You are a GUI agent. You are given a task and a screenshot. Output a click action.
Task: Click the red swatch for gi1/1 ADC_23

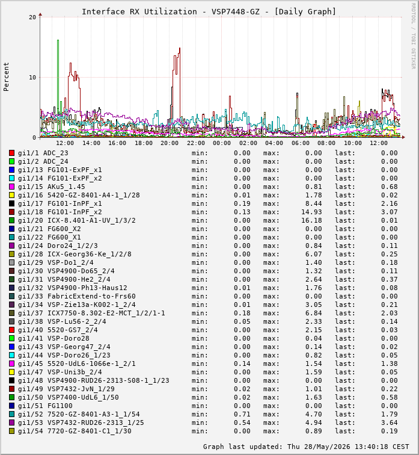11,153
